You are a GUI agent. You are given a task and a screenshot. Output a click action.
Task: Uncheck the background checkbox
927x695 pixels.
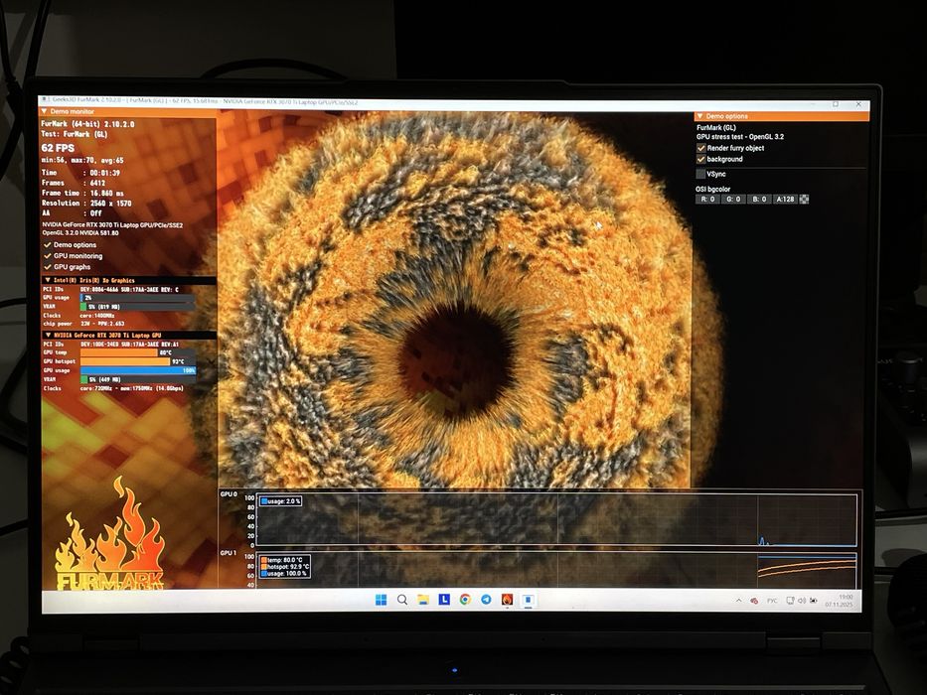[x=701, y=159]
